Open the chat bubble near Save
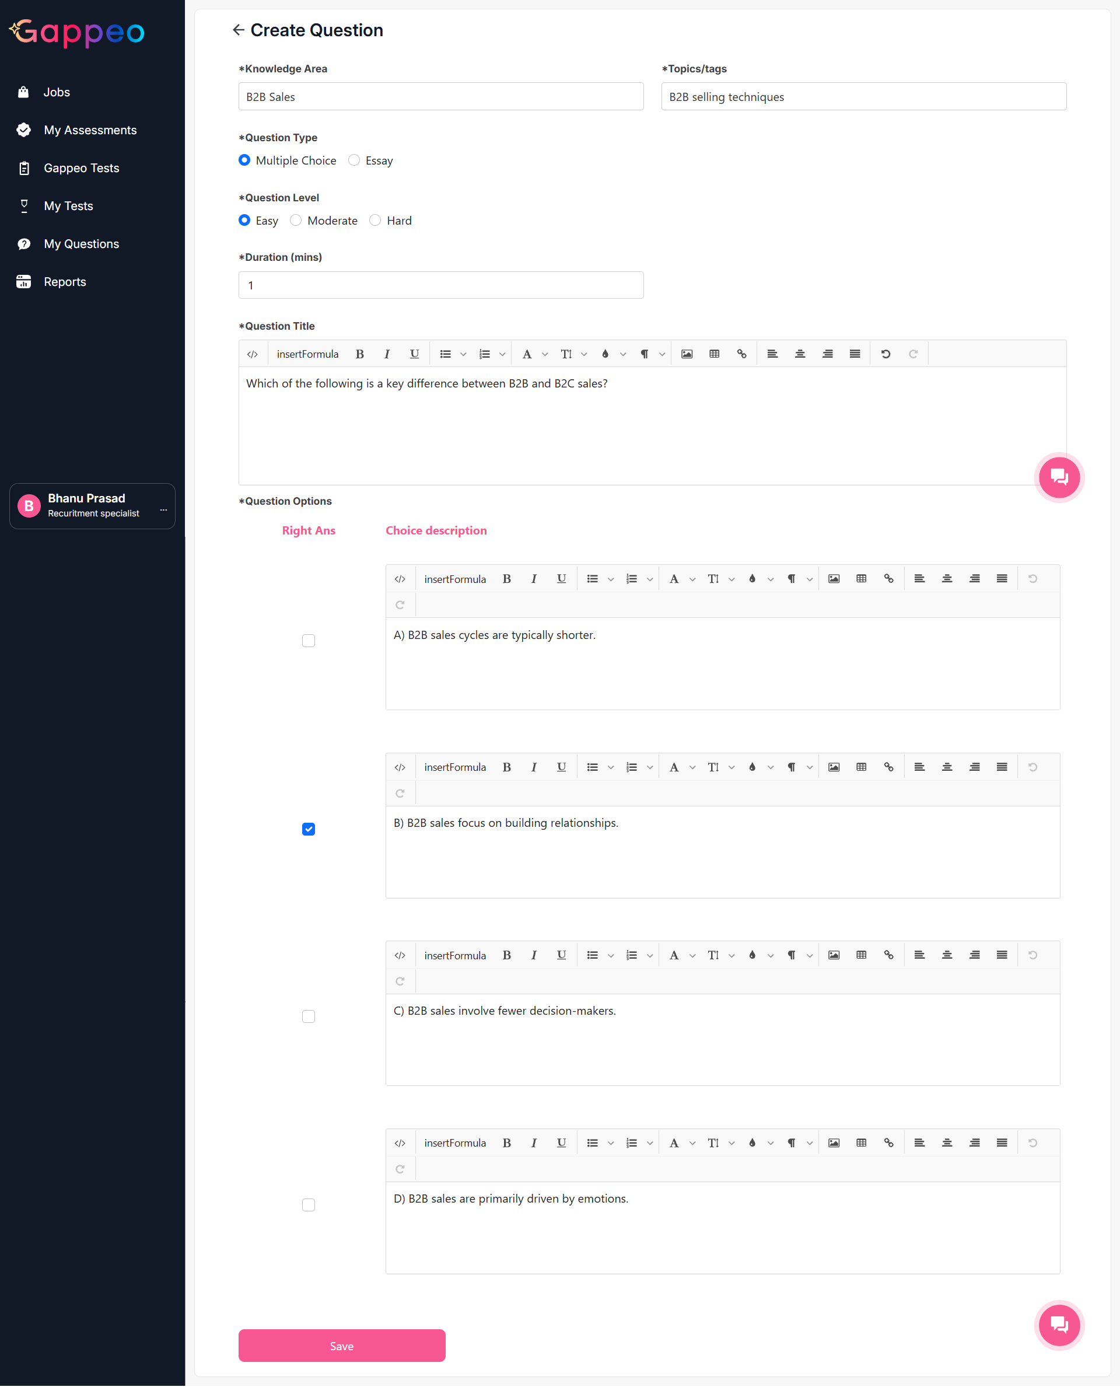Image resolution: width=1120 pixels, height=1387 pixels. [x=1059, y=1325]
